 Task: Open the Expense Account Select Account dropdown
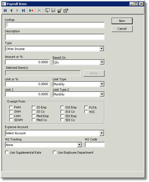101,133
